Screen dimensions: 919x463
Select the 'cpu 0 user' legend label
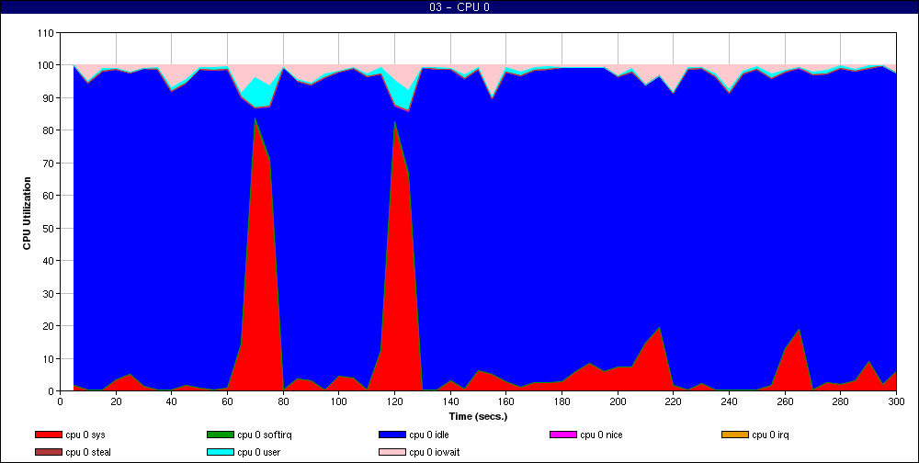(259, 453)
